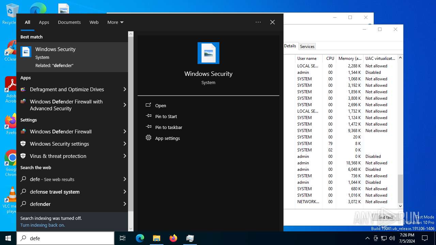Click search icon beside defense travel system
The image size is (436, 245).
(x=23, y=192)
